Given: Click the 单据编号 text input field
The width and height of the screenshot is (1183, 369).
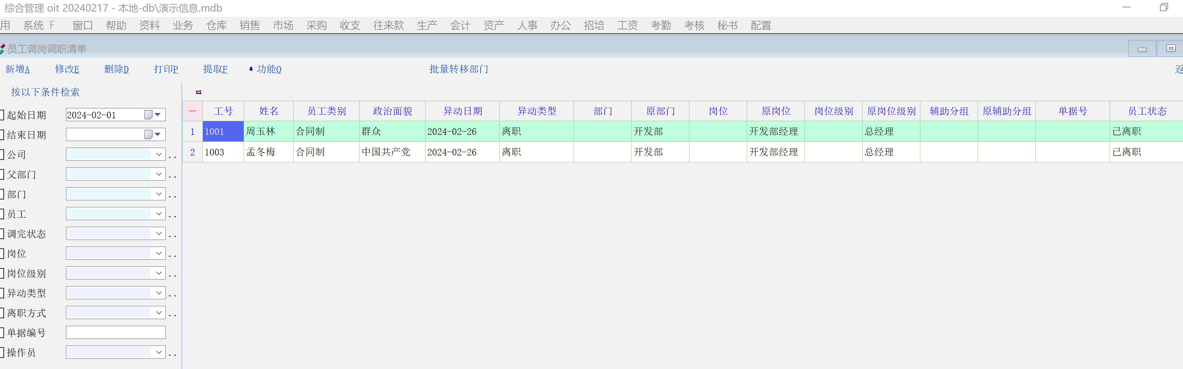Looking at the screenshot, I should (x=115, y=333).
